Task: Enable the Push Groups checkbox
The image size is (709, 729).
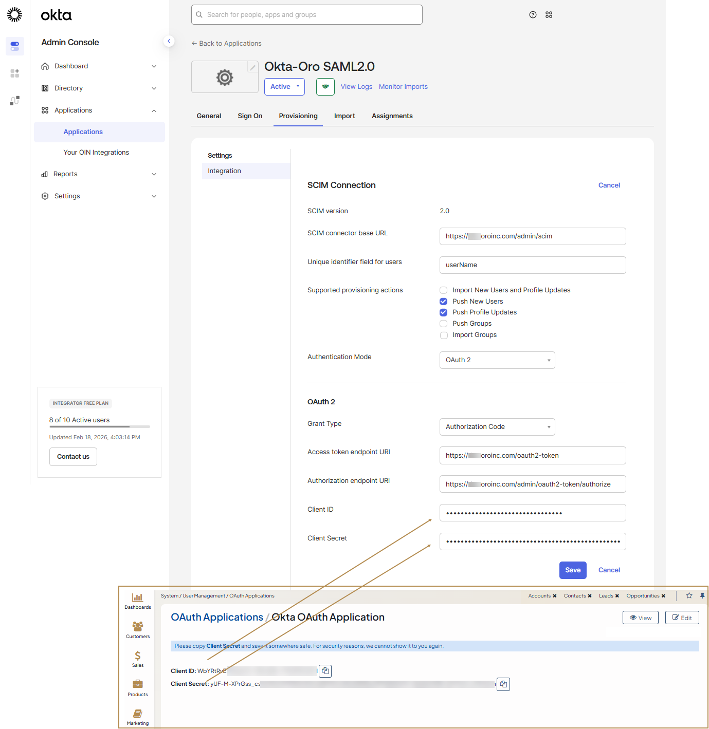Action: [x=444, y=324]
